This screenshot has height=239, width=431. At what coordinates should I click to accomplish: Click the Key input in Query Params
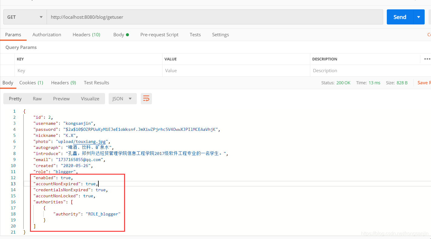point(88,71)
